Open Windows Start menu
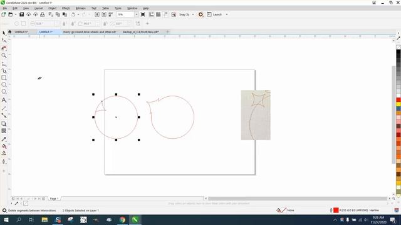Image resolution: width=401 pixels, height=225 pixels. (6, 219)
